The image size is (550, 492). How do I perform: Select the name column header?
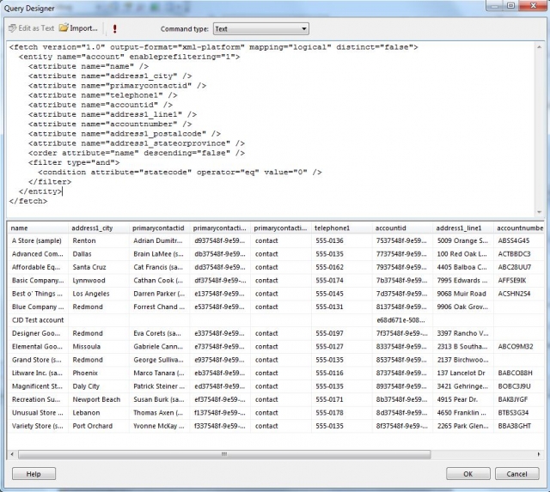(x=38, y=228)
